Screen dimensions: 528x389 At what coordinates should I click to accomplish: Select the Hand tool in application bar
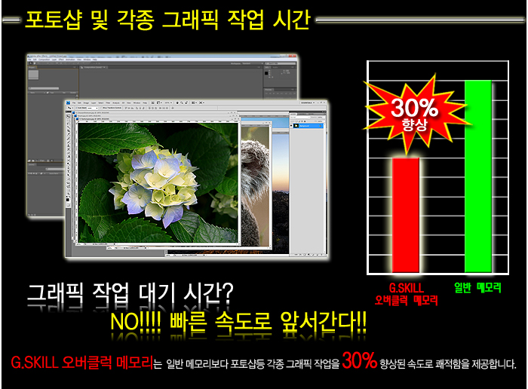click(x=177, y=103)
